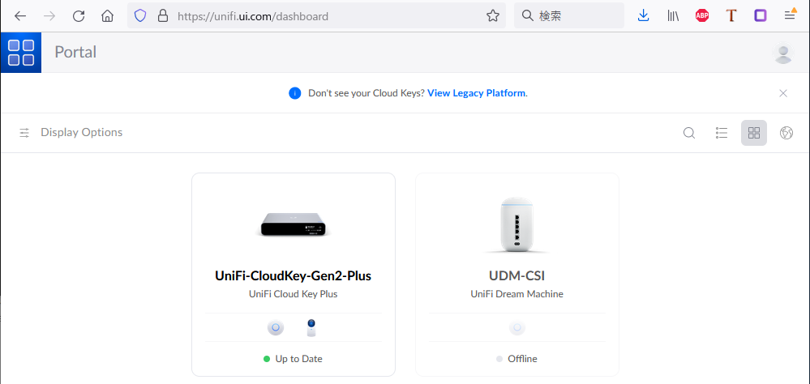Click the Display Options sliders icon
Screen dimensions: 810x384
[24, 133]
